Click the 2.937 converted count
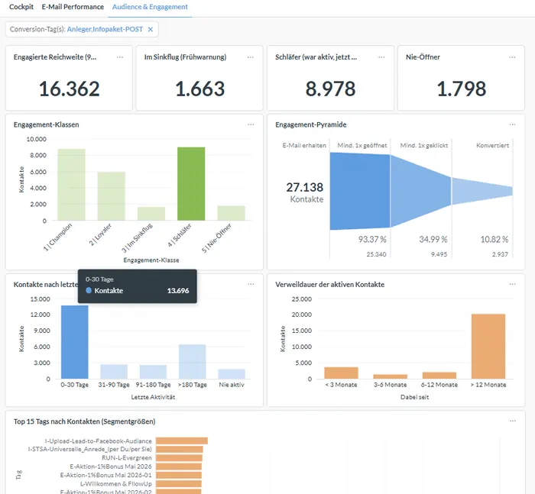 click(x=500, y=254)
